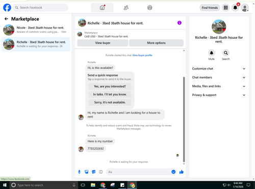Open Nicole's 3bed 3bath conversation
Viewport: 255px width, 189px height.
(36, 30)
